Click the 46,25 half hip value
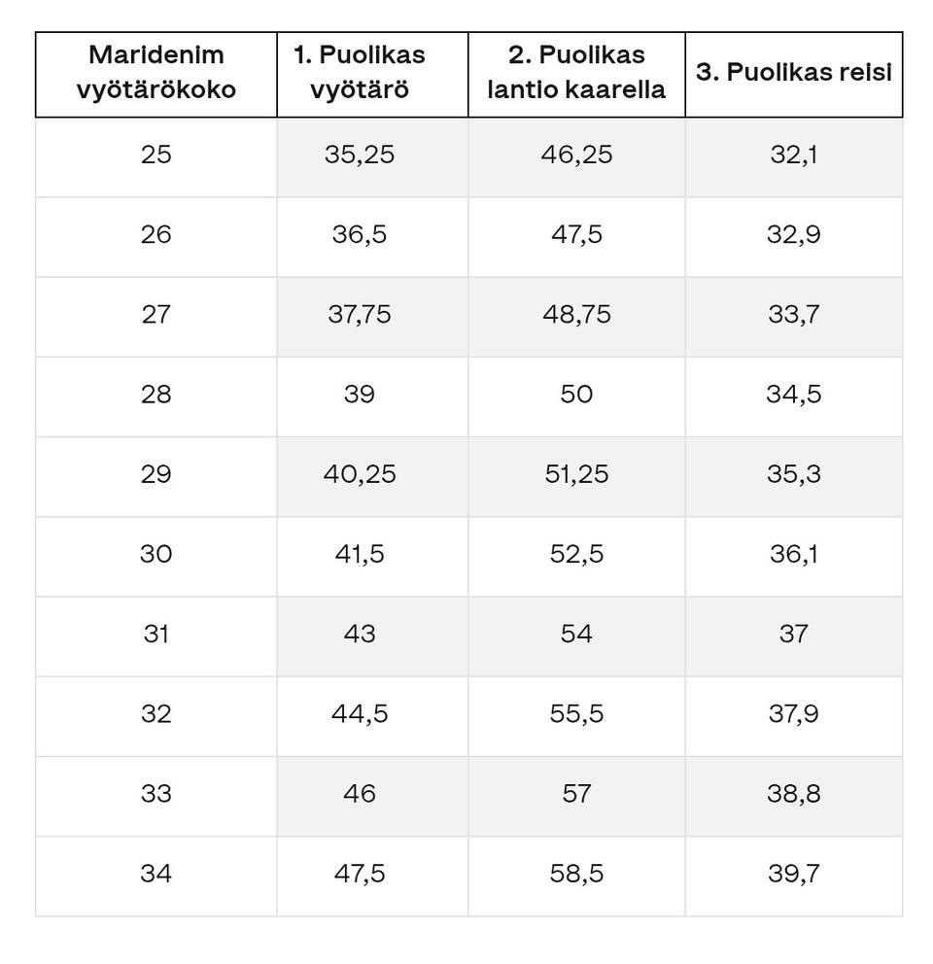933x964 pixels. [576, 155]
